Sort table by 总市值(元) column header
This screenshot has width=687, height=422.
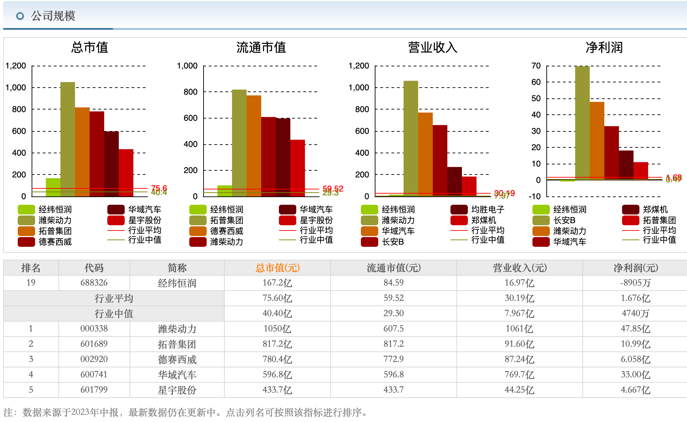277,268
